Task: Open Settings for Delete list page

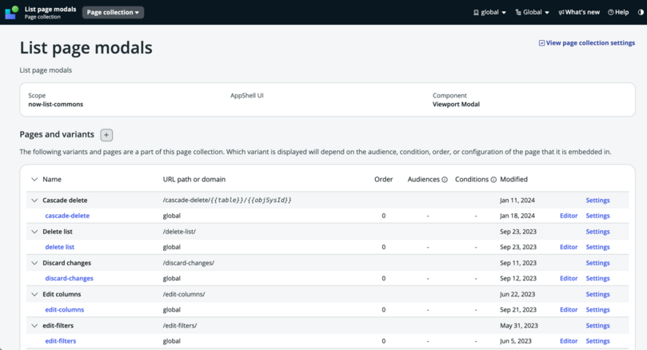Action: (x=597, y=232)
